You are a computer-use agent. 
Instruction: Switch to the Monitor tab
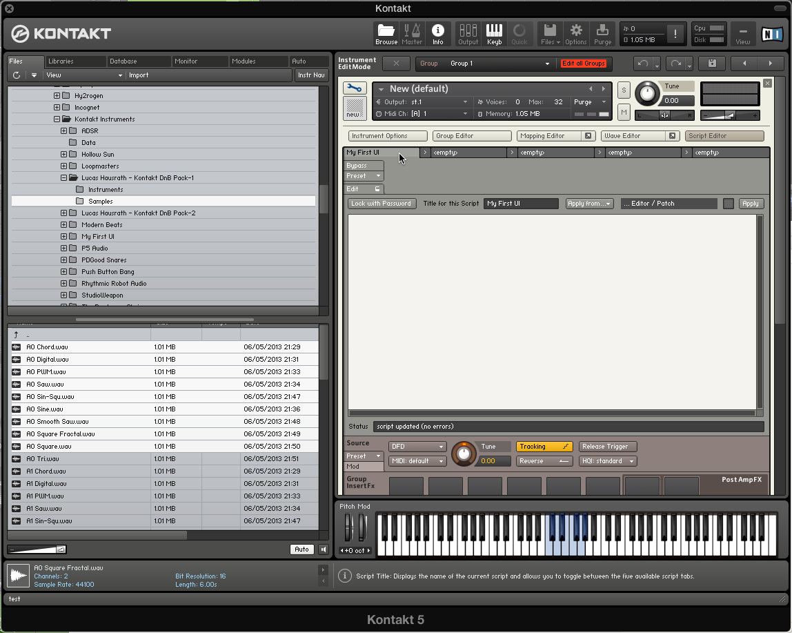(x=199, y=61)
